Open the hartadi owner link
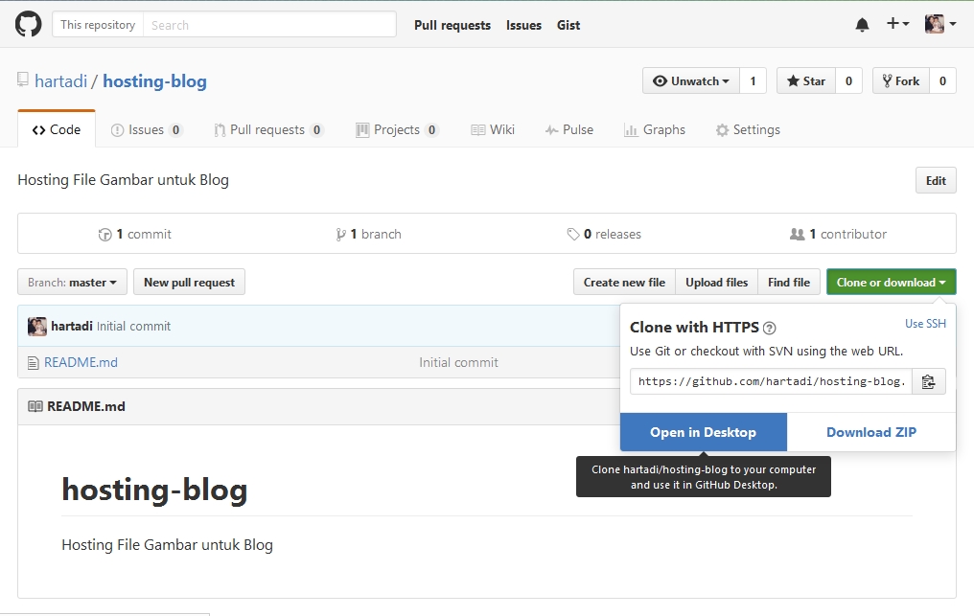 click(61, 81)
